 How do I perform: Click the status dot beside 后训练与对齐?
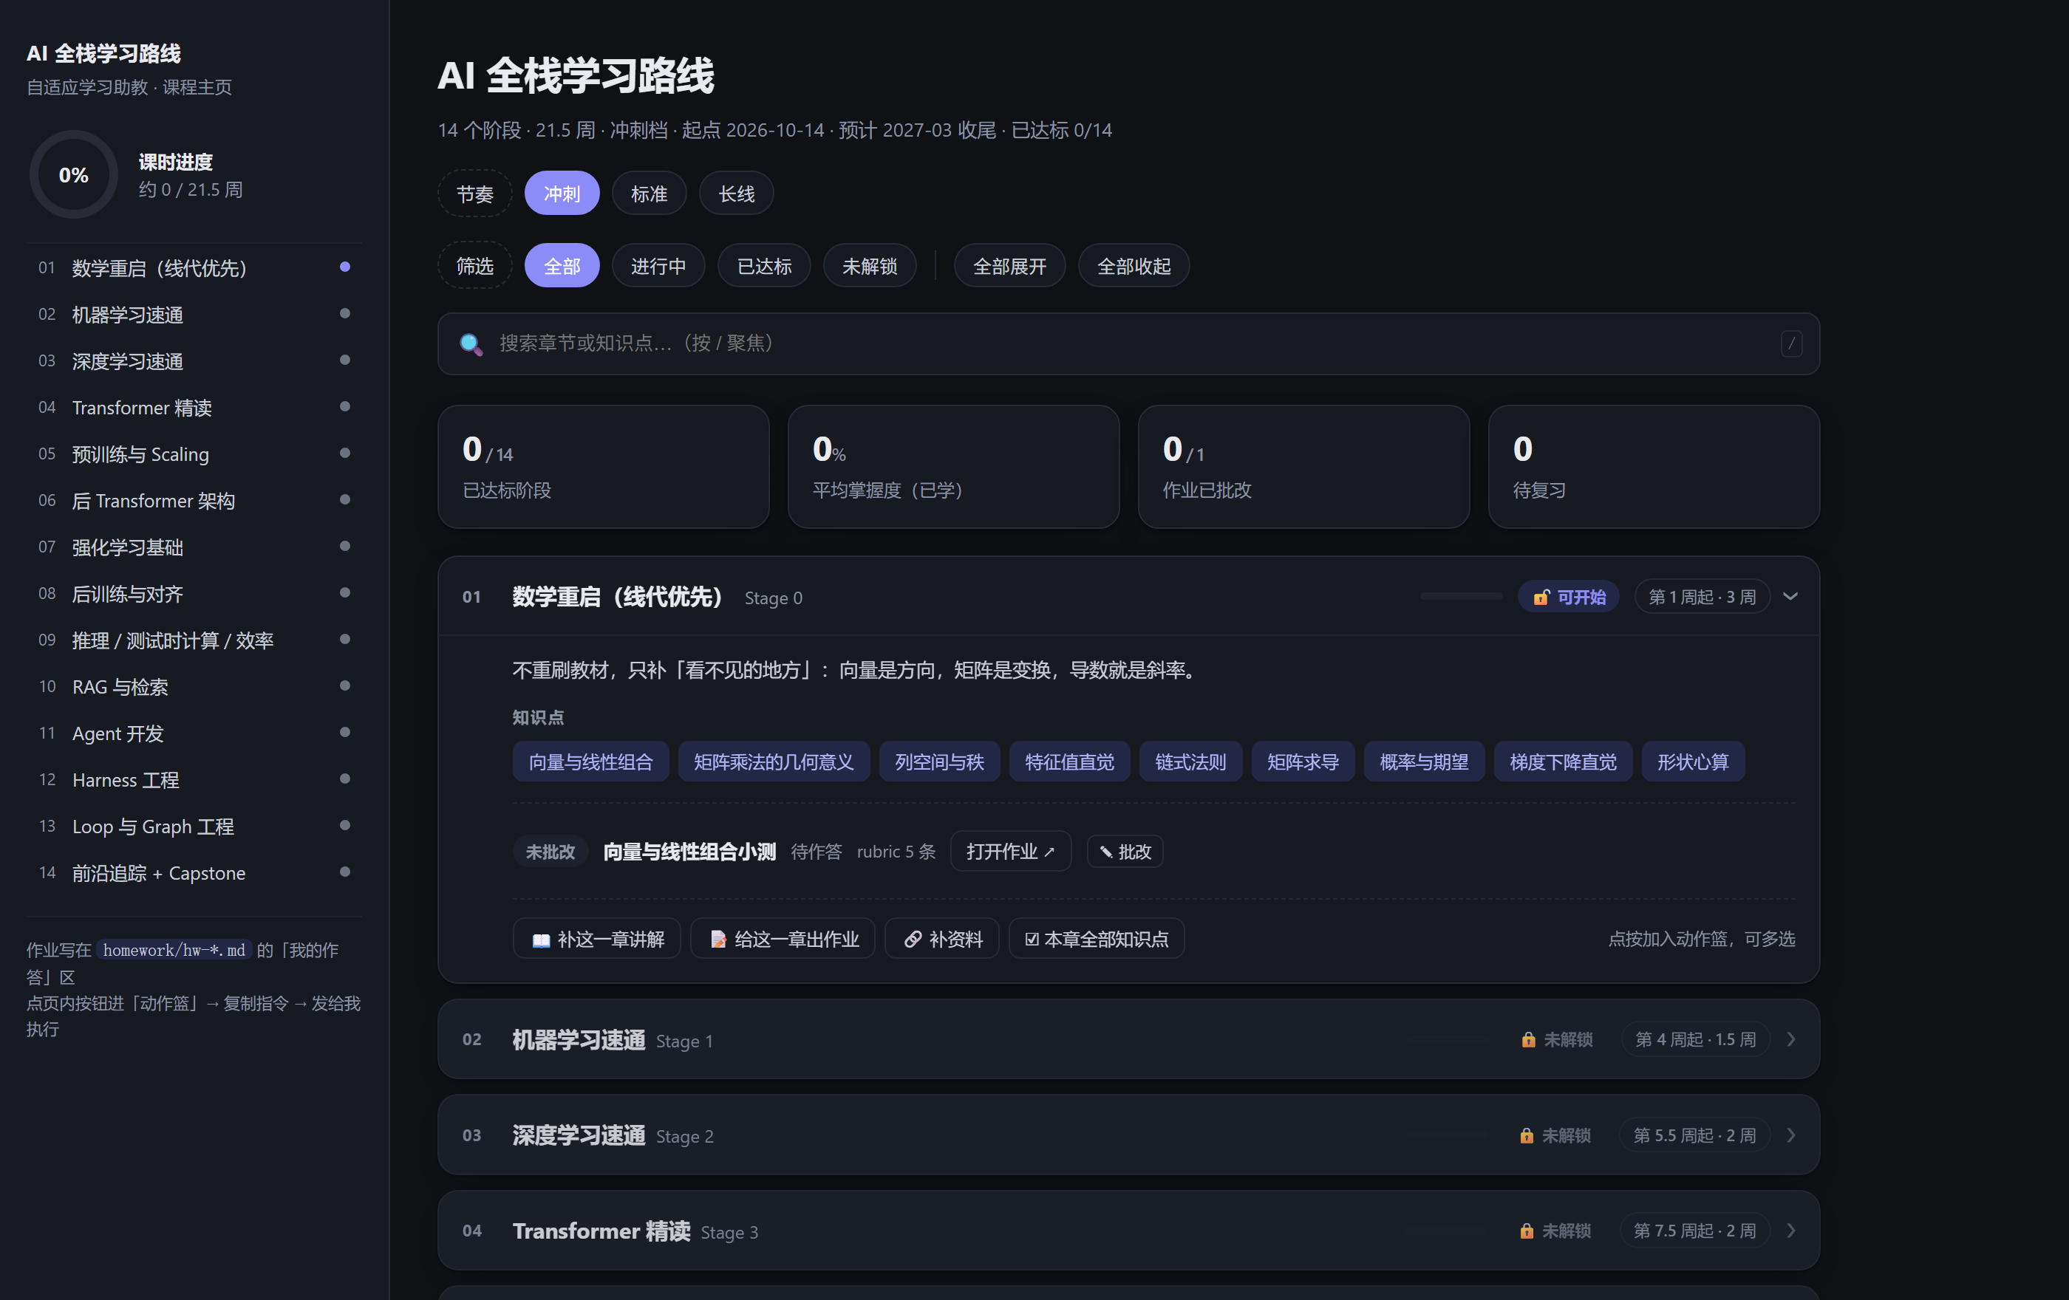click(x=344, y=592)
